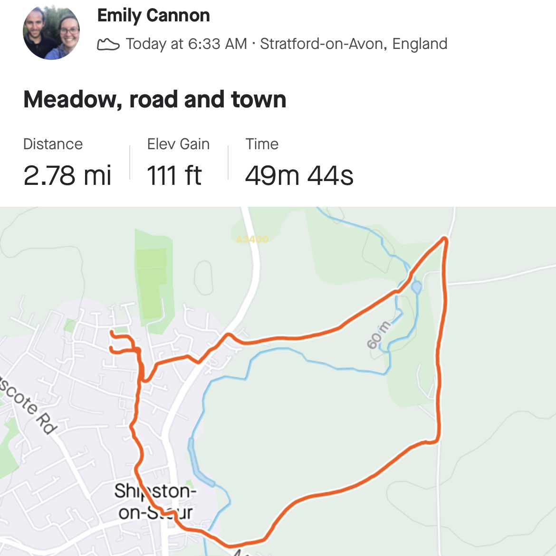Image resolution: width=556 pixels, height=556 pixels.
Task: Select the 49m 44s time value
Action: 299,175
